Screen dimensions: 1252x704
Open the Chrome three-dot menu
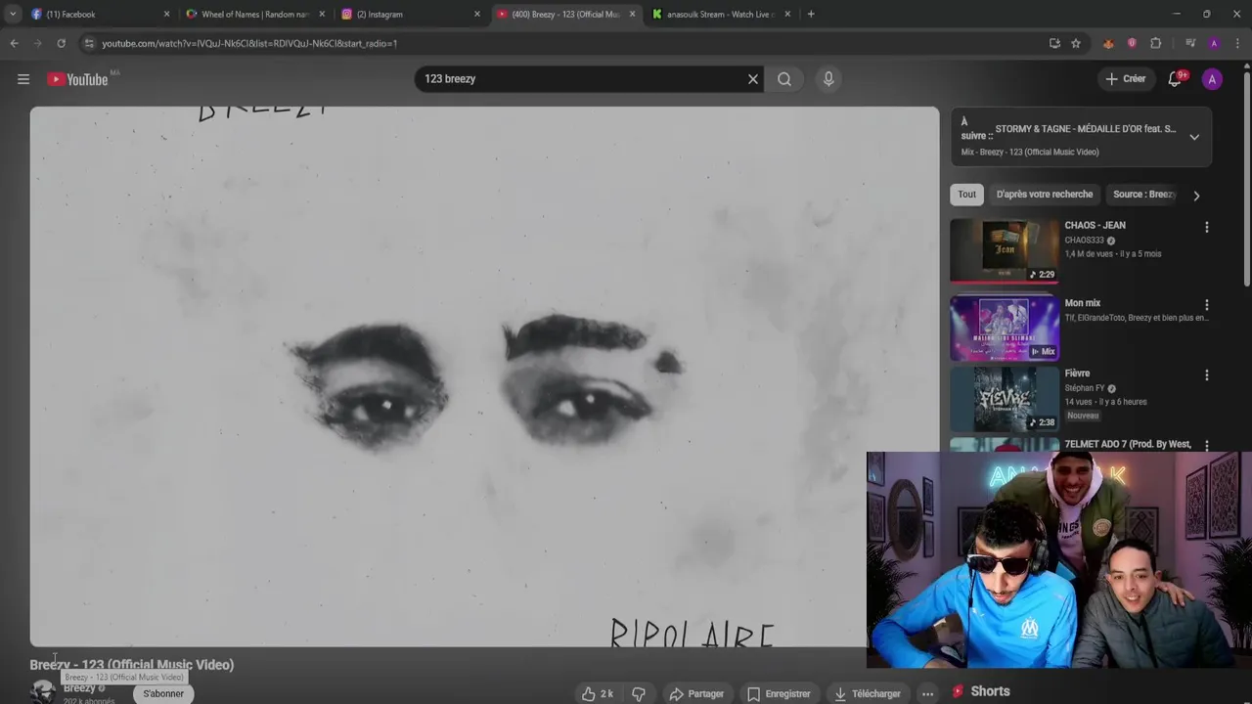pos(1238,43)
